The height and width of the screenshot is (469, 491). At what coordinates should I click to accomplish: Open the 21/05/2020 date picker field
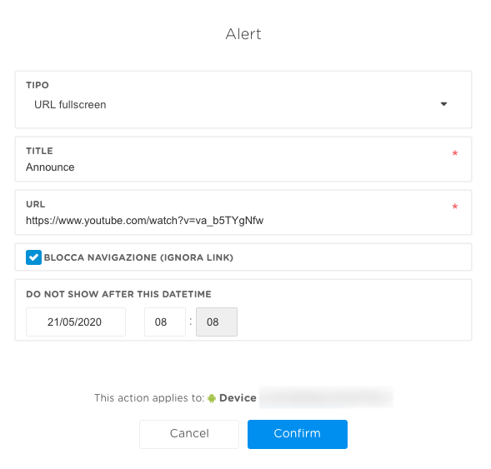(76, 322)
